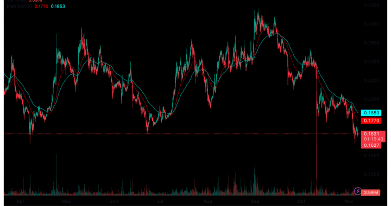Click the red 0.1770 value in legend
391x206 pixels.
point(41,6)
